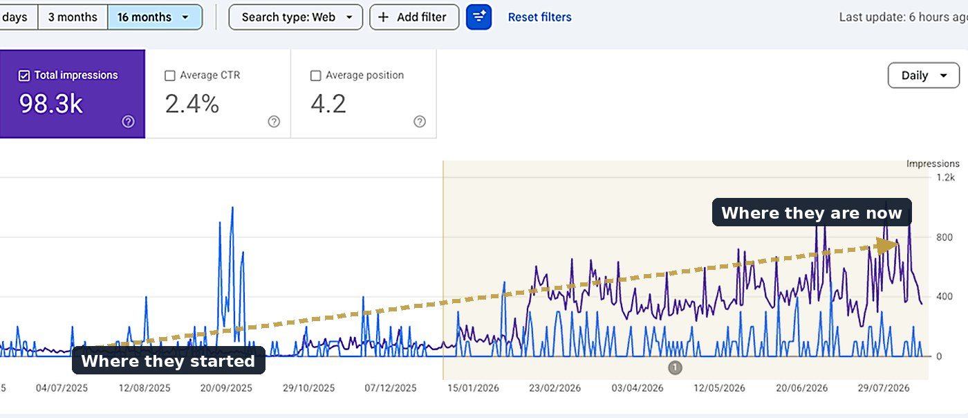Open help icon on Average CTR card

click(274, 122)
